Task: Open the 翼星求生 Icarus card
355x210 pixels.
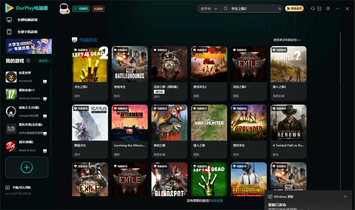Action: pos(90,132)
